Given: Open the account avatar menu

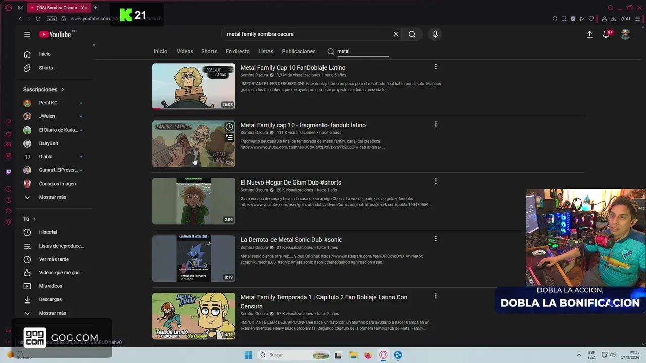Looking at the screenshot, I should pos(625,34).
